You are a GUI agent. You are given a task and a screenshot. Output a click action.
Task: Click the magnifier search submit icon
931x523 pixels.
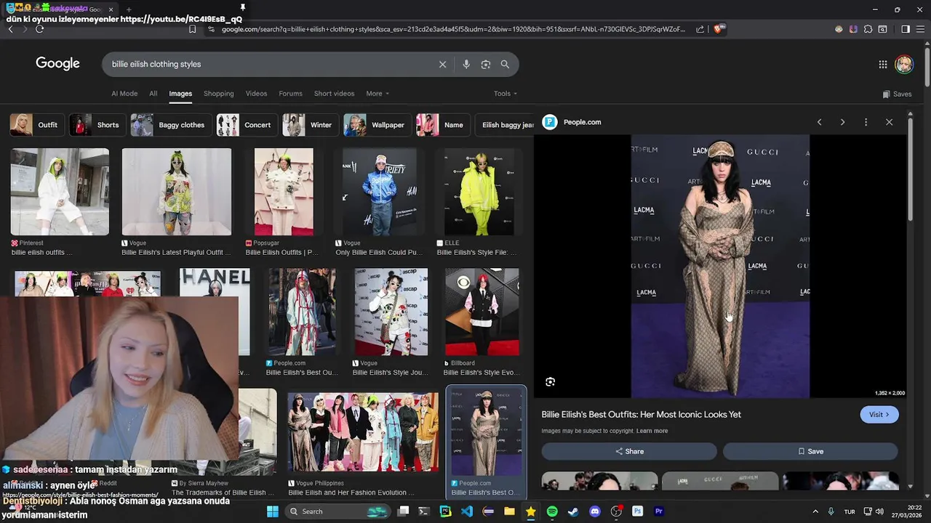tap(505, 64)
